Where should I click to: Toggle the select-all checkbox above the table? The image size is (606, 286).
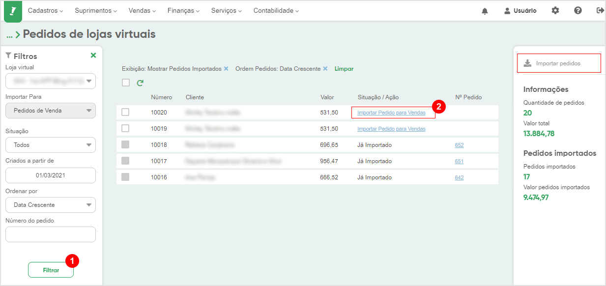(126, 83)
